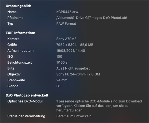Image resolution: width=149 pixels, height=123 pixels.
Task: Click the Blitz status Aus | Nicht ausgelöst
Action: click(x=73, y=68)
